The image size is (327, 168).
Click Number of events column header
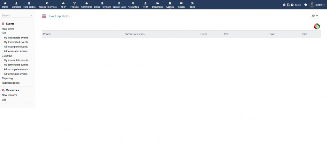coord(134,34)
